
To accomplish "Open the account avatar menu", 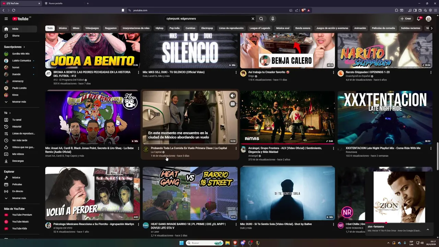I will (428, 19).
